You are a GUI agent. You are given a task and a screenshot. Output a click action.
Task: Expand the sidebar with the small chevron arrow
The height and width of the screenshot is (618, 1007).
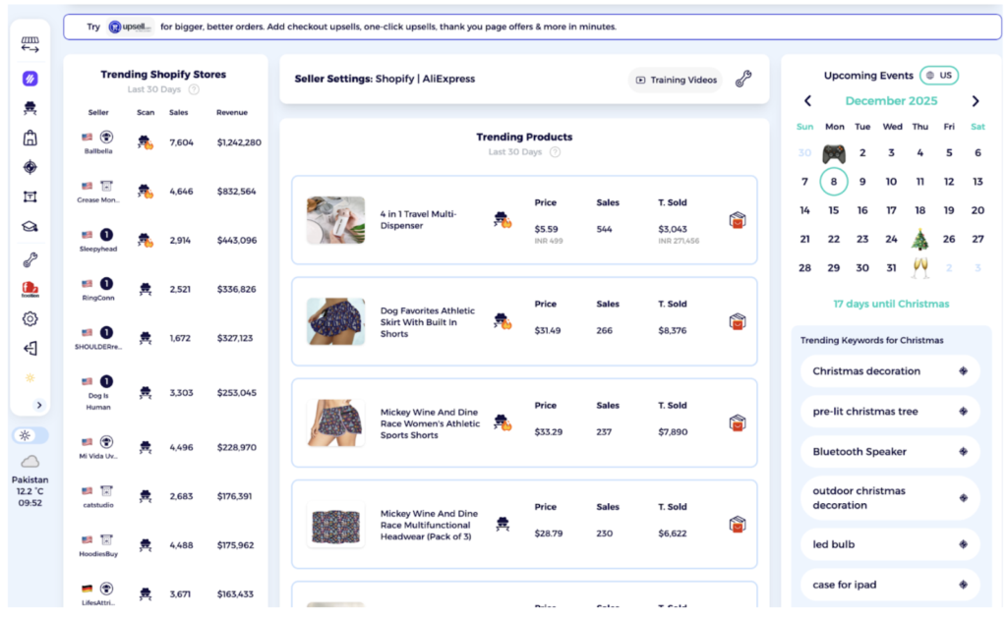click(x=40, y=404)
